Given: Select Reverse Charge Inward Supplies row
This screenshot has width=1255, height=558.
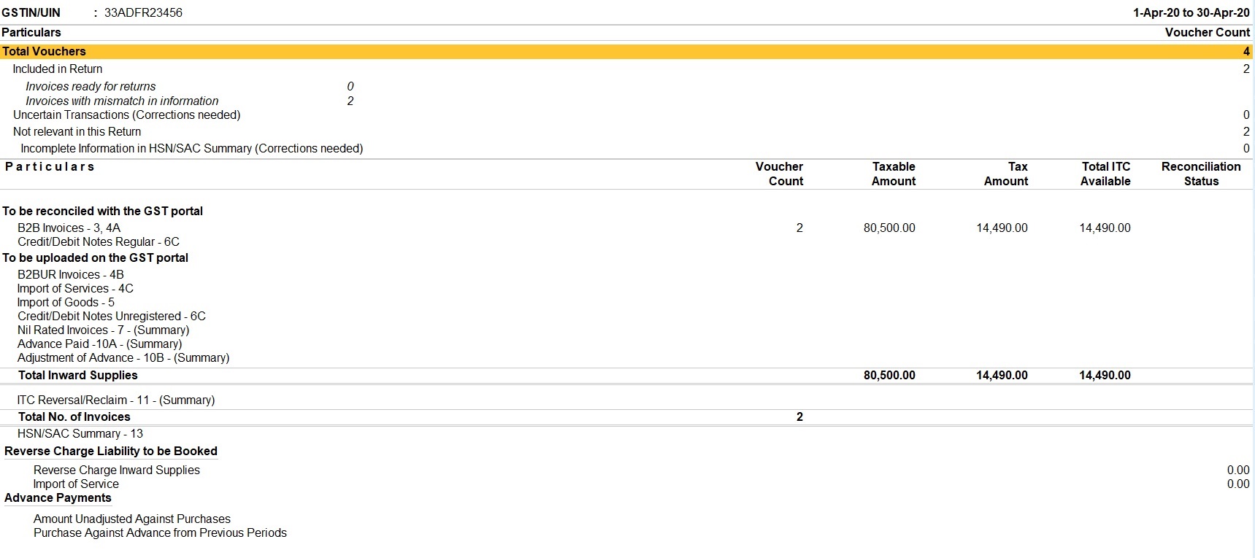Looking at the screenshot, I should (117, 470).
